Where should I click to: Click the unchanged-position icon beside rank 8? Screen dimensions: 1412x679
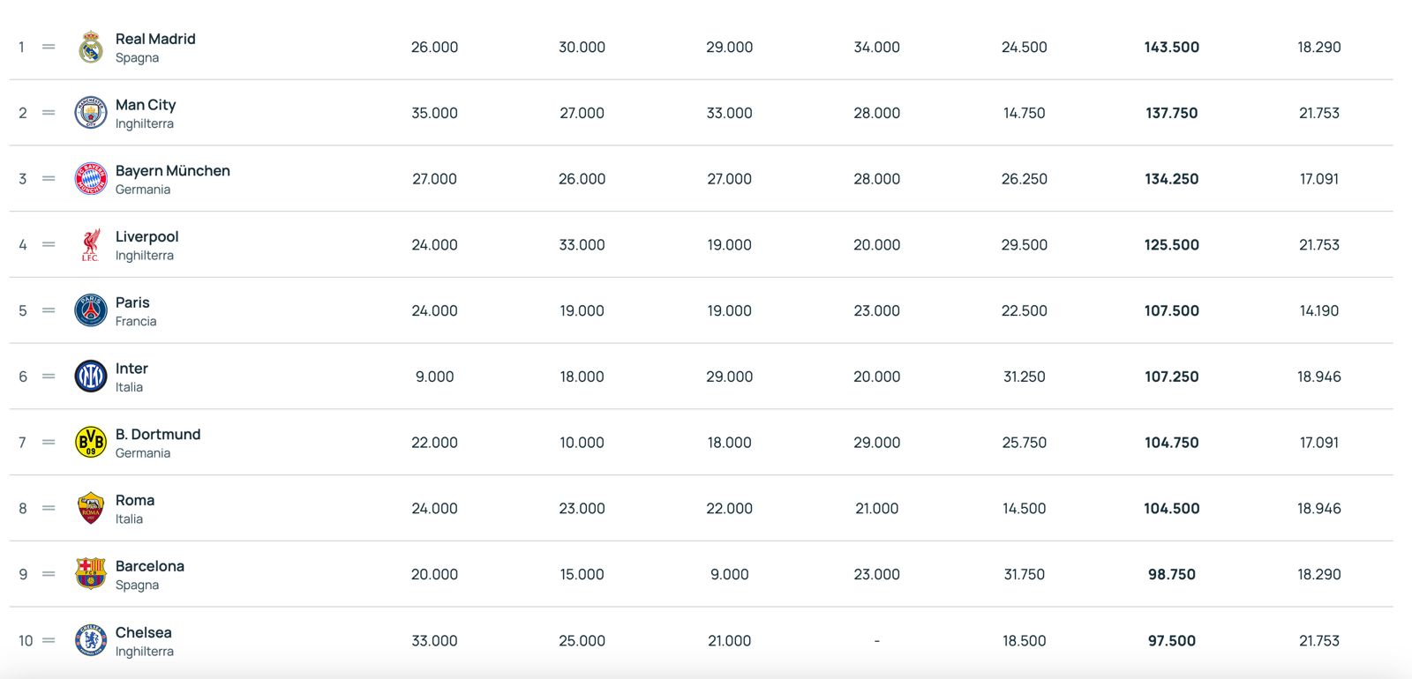(x=49, y=508)
